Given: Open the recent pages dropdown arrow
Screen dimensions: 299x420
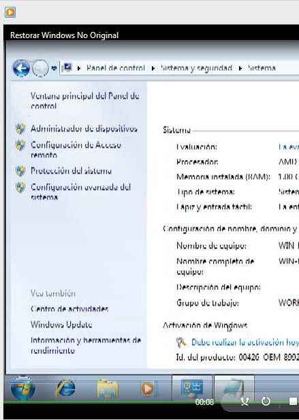Looking at the screenshot, I should click(x=54, y=68).
